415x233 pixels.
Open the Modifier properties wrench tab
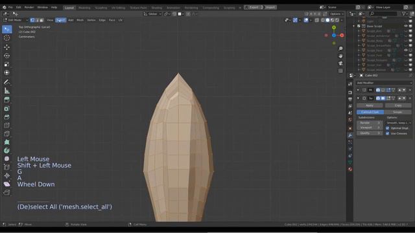pos(350,135)
